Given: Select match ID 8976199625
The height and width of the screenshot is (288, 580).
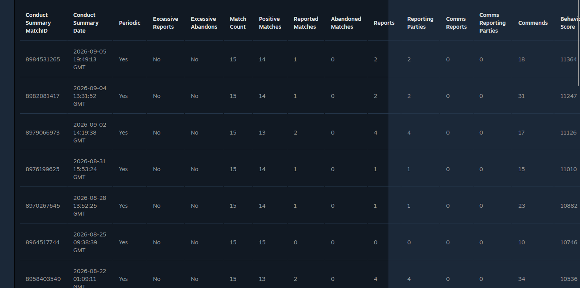Looking at the screenshot, I should tap(43, 169).
